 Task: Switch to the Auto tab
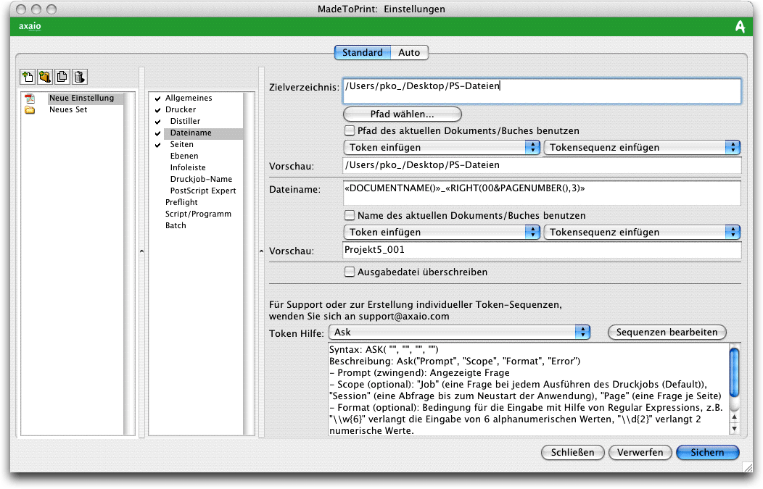pyautogui.click(x=409, y=52)
